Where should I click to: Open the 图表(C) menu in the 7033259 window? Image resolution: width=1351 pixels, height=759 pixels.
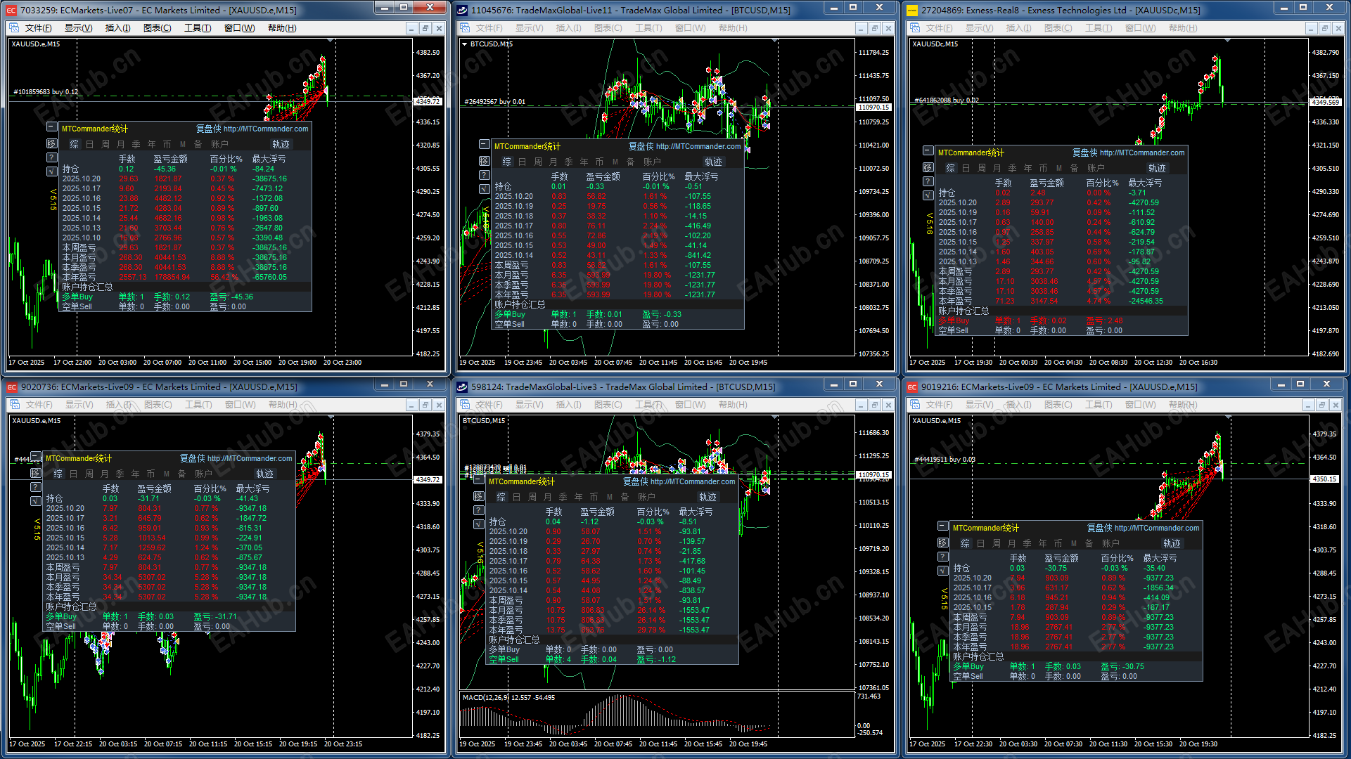pyautogui.click(x=157, y=28)
